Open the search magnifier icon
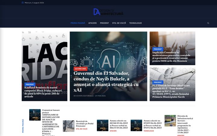217x136 pixels. 208,23
